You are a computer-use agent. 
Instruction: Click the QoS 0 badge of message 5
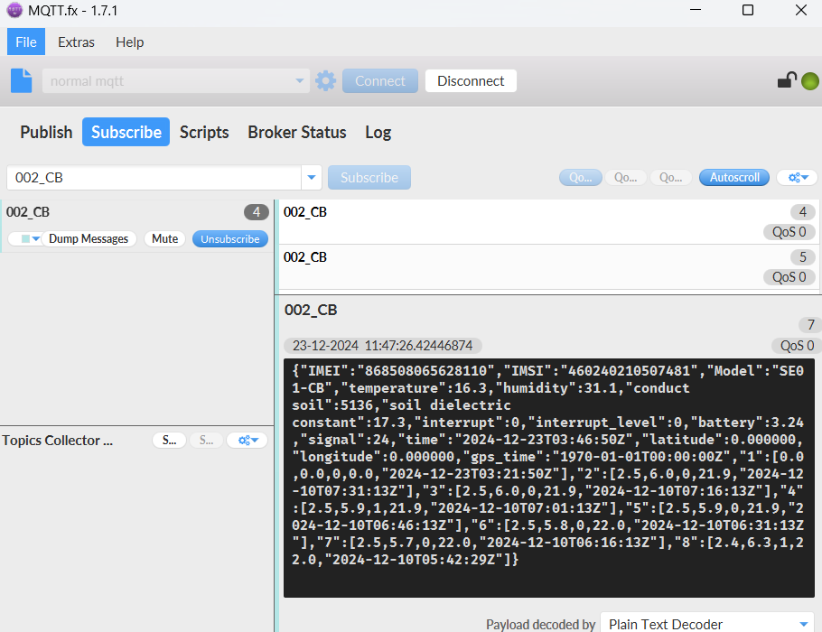tap(789, 277)
